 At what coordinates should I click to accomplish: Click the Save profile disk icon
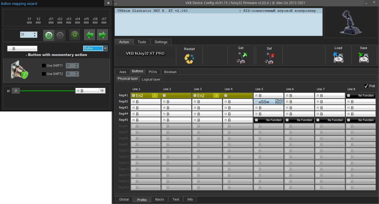(x=364, y=58)
